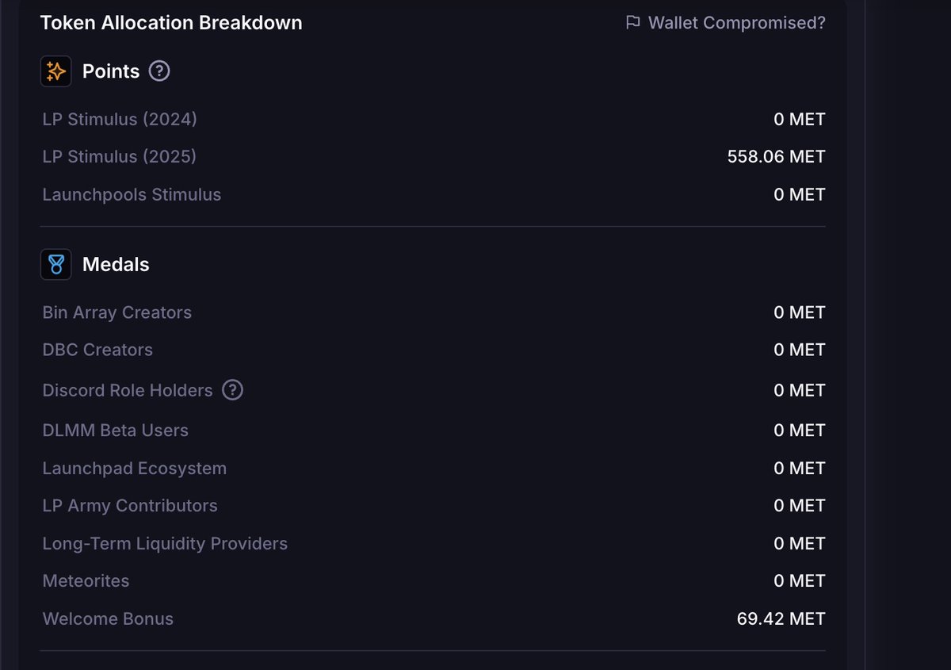Select the LP Stimulus (2025) row label
This screenshot has width=951, height=670.
coord(120,156)
